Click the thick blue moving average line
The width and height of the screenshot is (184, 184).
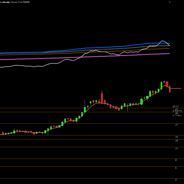coord(85,48)
